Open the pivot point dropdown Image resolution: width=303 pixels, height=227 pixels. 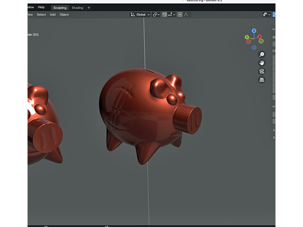tap(156, 14)
